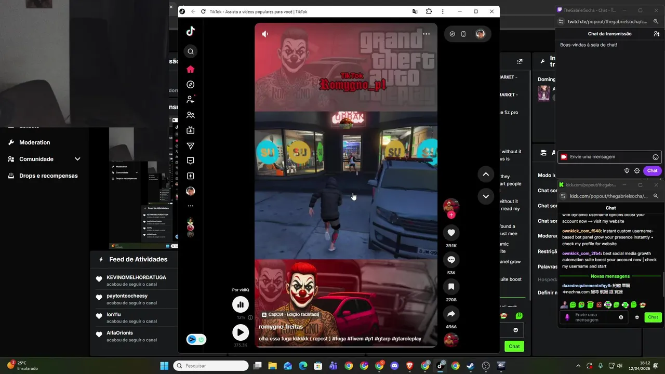Screen dimensions: 665x374
Task: Mute the TikTok video with speaker icon
Action: 265,34
